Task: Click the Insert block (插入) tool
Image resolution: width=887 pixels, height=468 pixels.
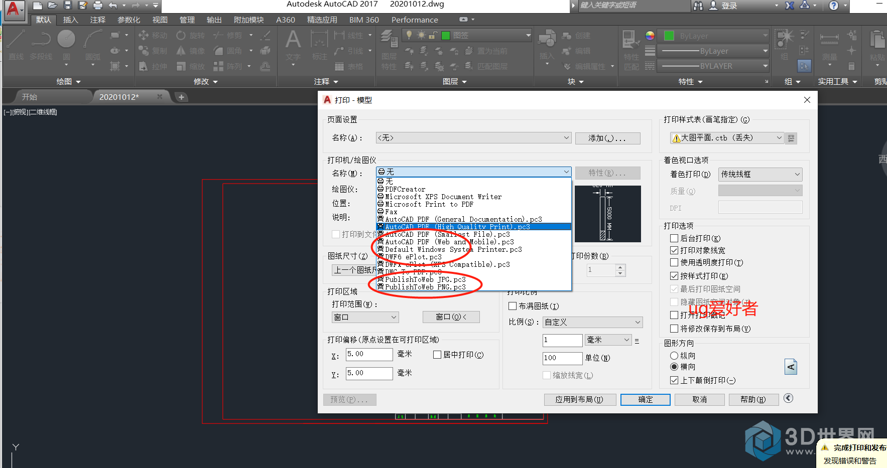Action: coord(547,46)
